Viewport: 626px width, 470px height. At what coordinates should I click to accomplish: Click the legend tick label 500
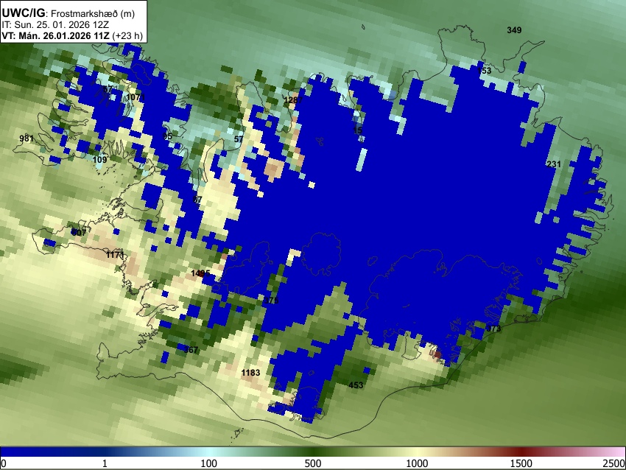click(313, 463)
